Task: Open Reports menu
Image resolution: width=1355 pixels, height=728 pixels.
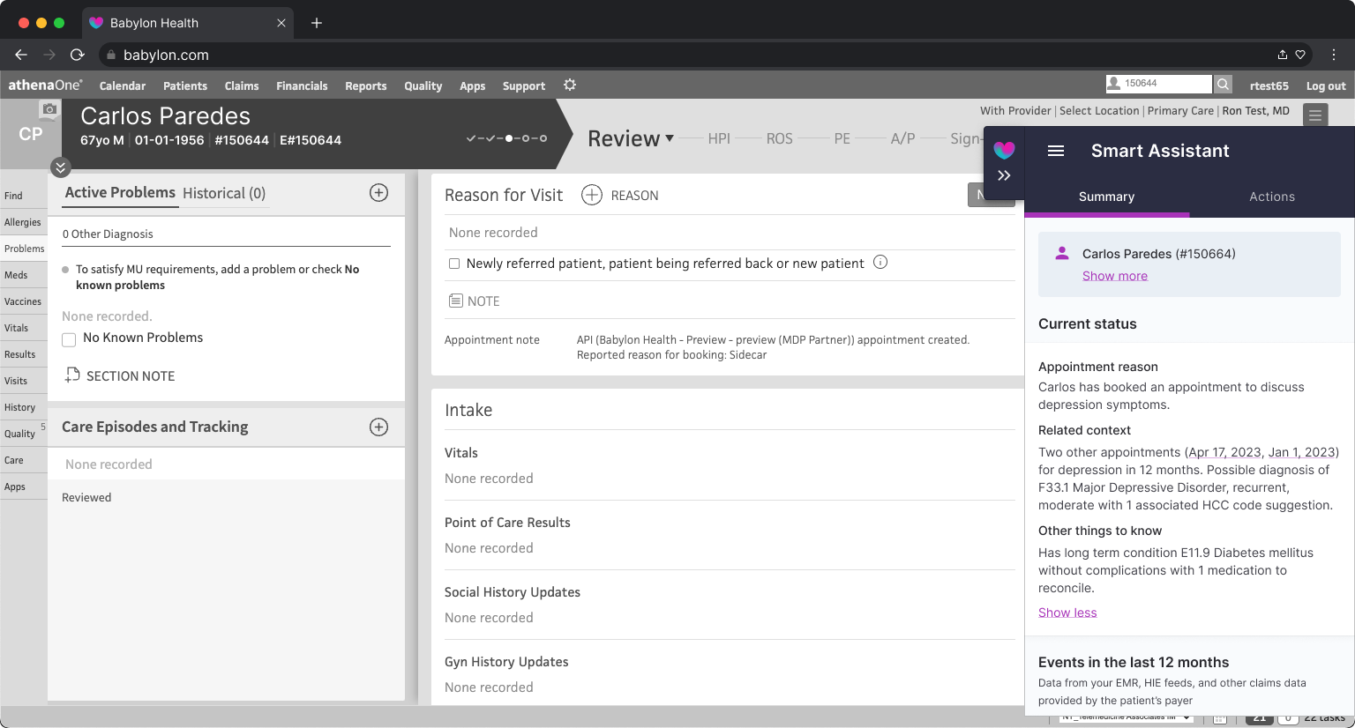Action: click(366, 85)
